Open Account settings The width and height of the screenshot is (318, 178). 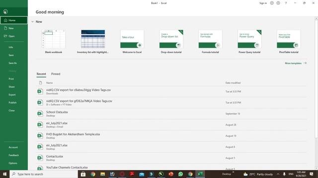coord(14,147)
